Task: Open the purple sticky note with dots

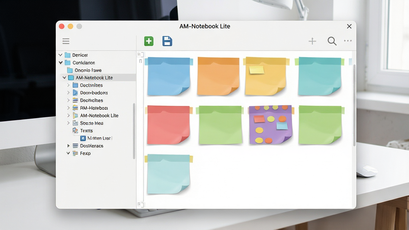Action: [271, 125]
